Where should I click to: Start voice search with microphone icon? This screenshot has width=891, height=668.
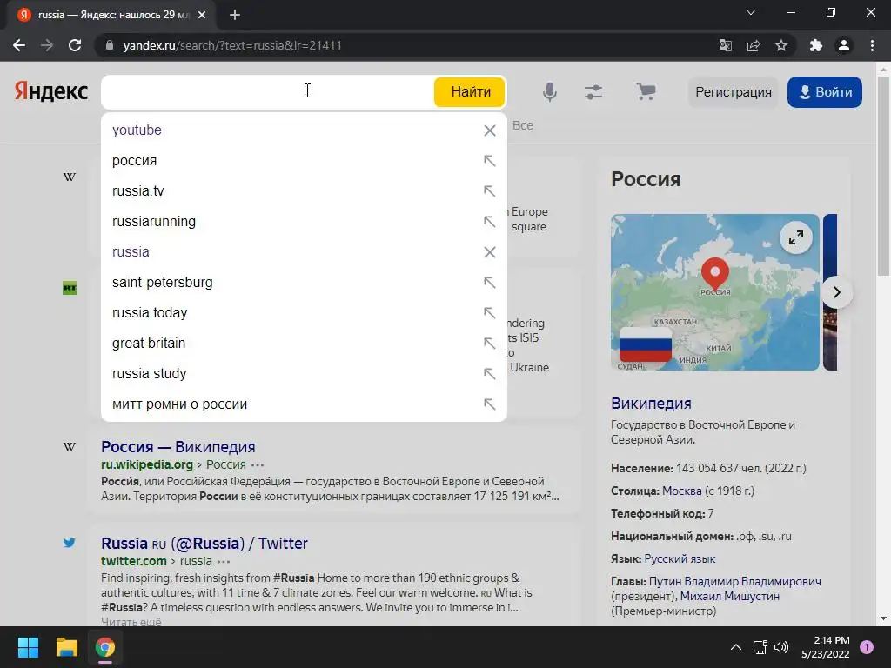pos(550,91)
